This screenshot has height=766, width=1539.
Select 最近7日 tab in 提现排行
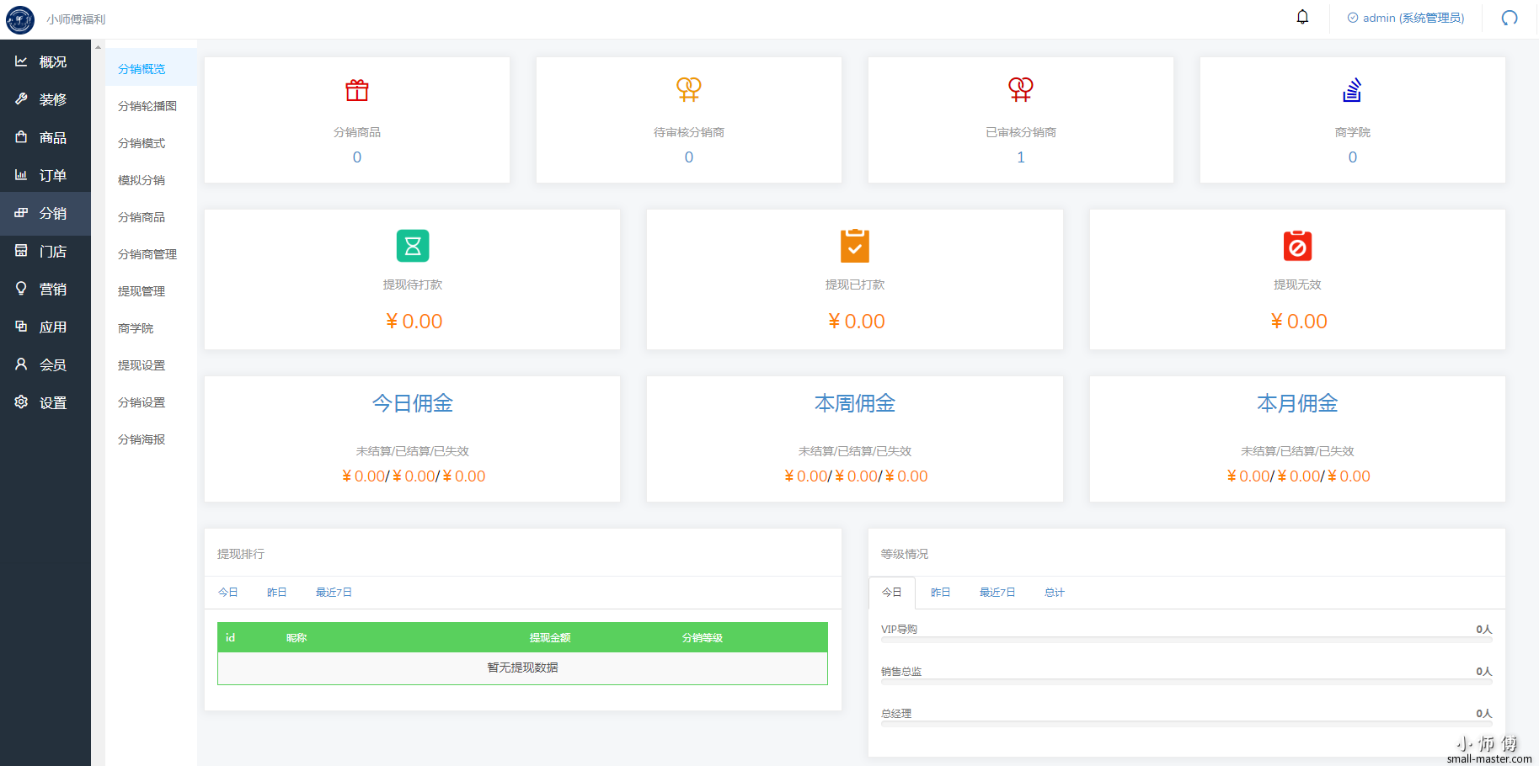[x=334, y=593]
